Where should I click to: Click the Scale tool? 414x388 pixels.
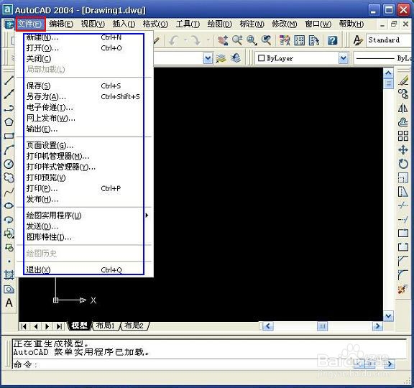tap(403, 177)
